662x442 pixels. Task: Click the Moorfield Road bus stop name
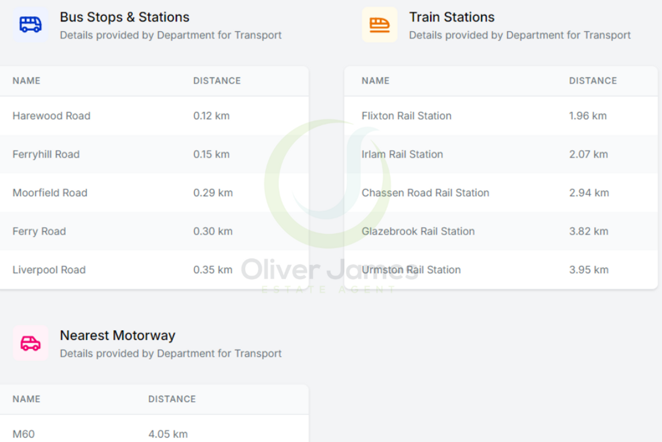50,193
